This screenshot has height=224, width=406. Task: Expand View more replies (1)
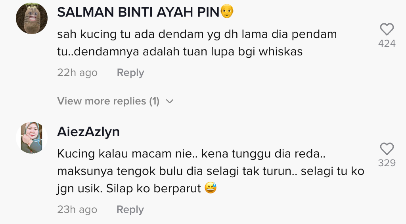[x=115, y=101]
